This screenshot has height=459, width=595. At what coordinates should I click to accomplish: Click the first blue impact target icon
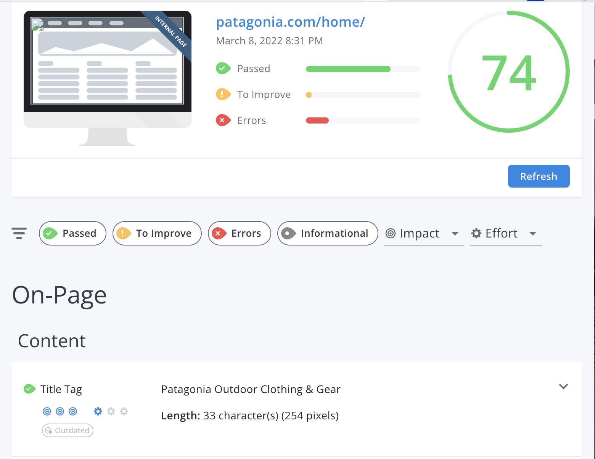47,411
